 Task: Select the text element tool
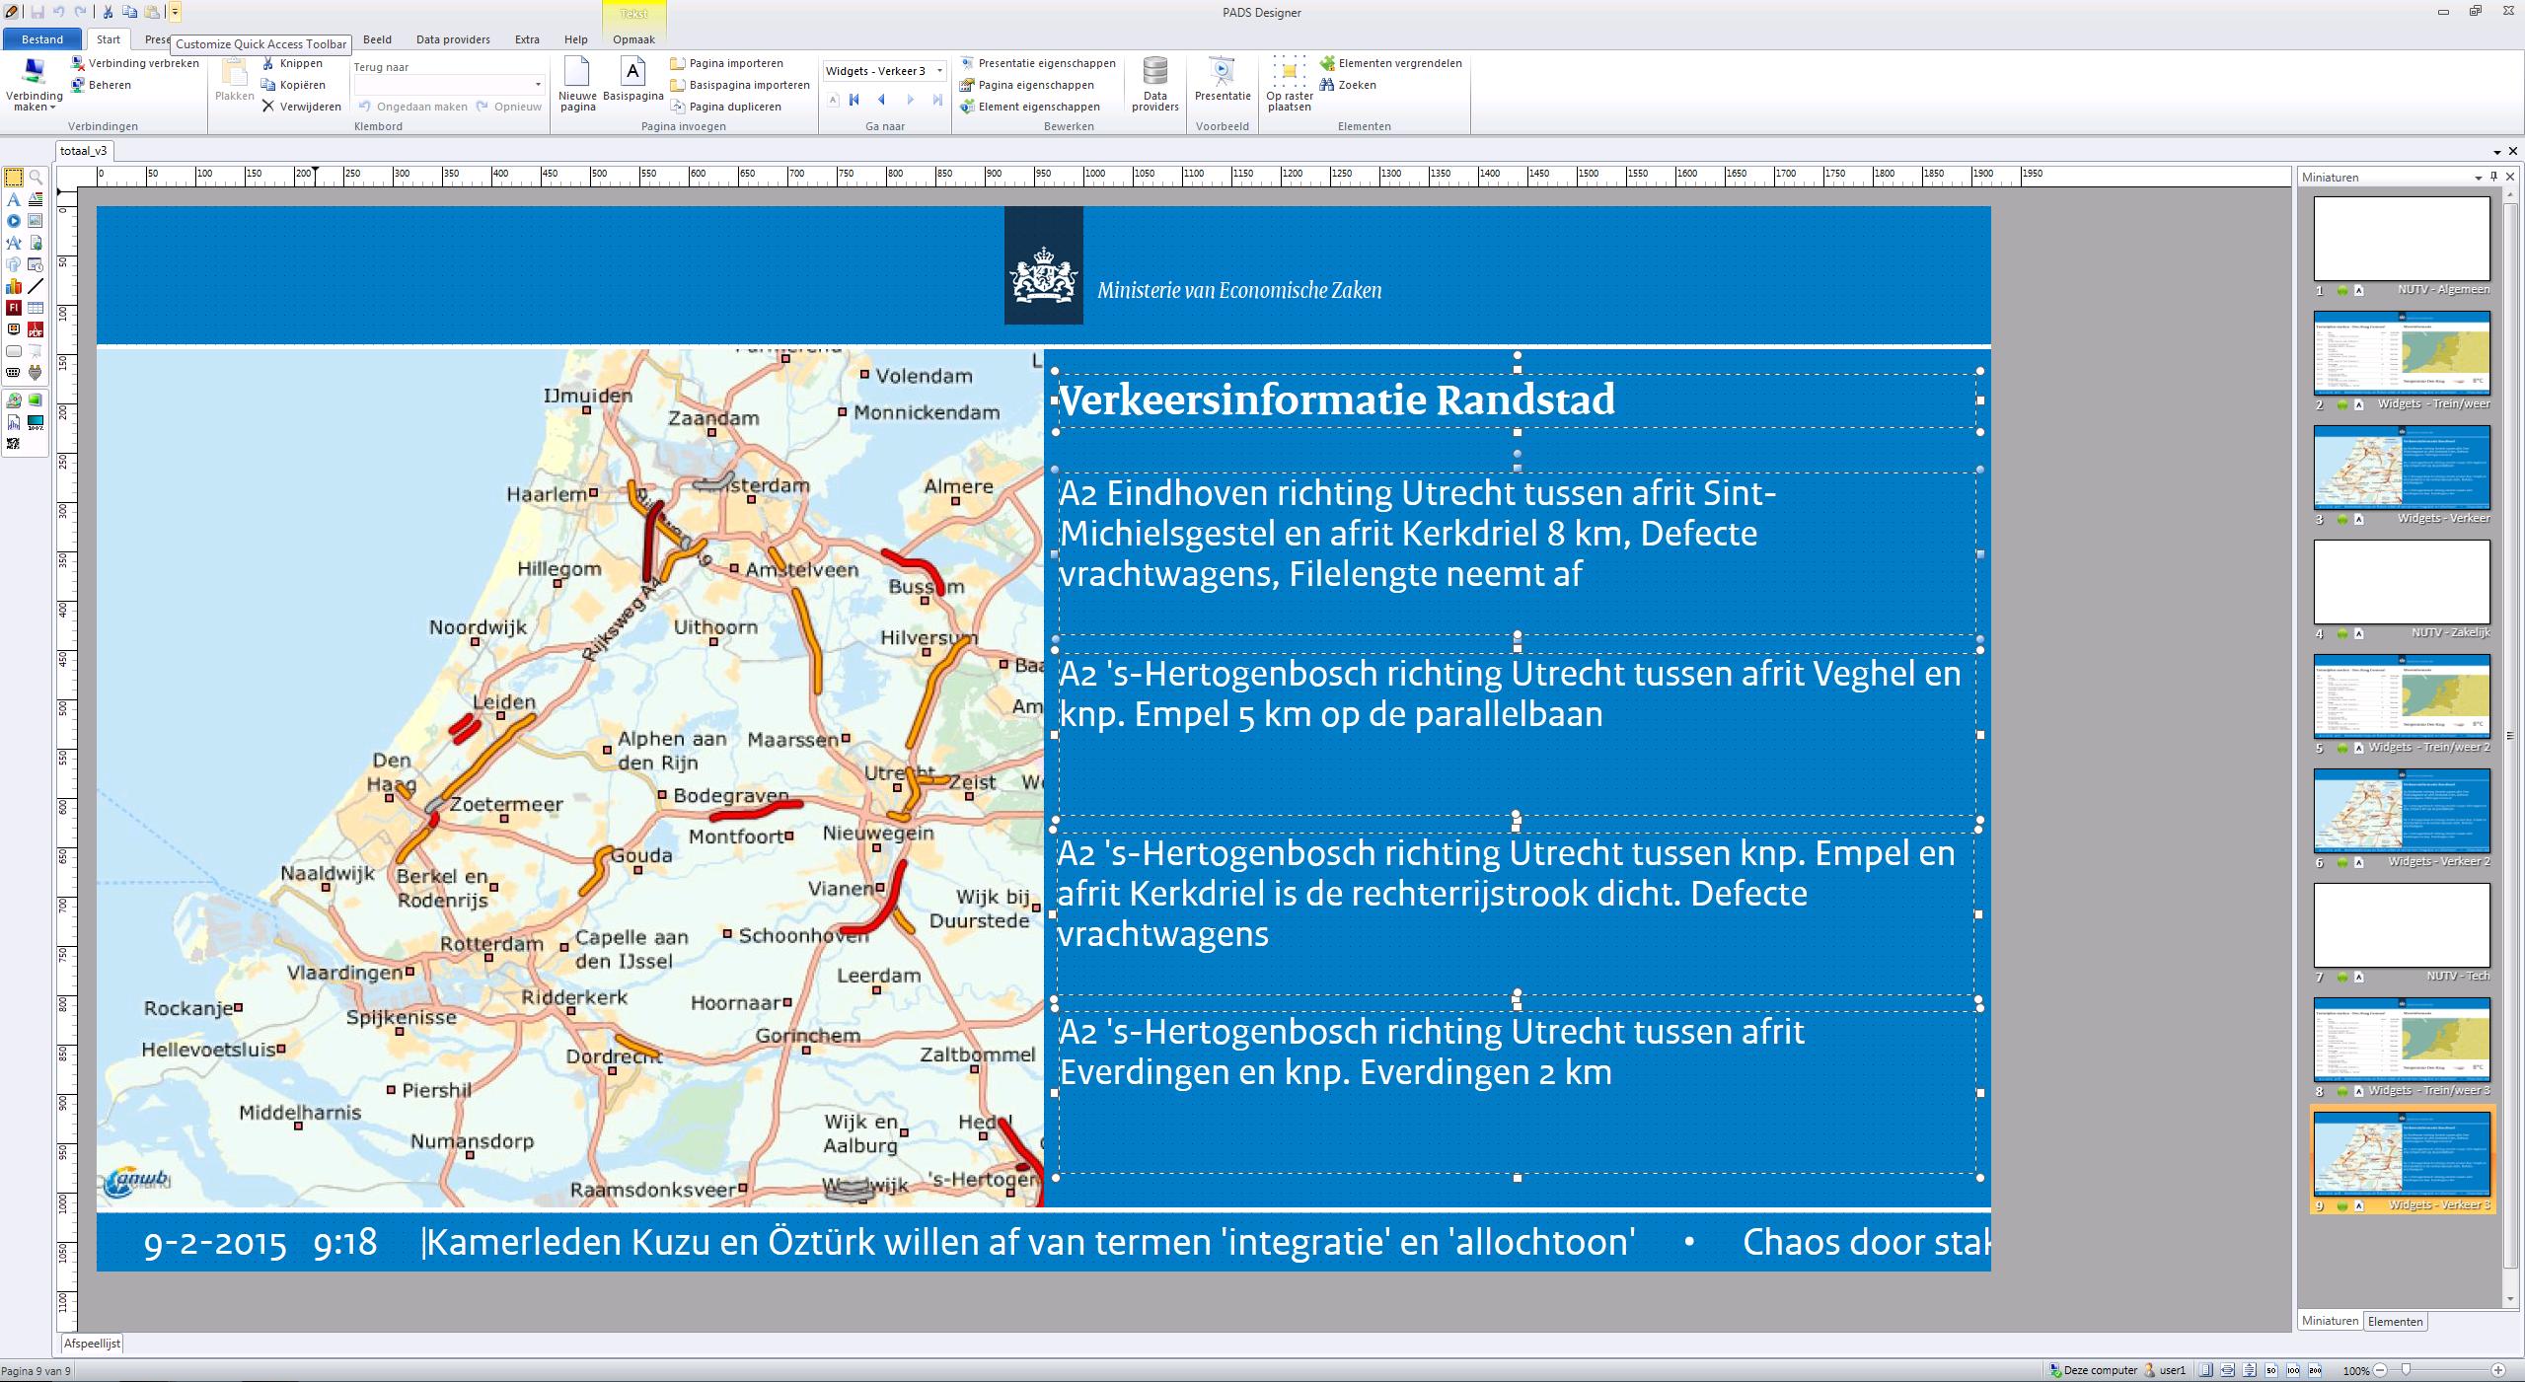[14, 199]
